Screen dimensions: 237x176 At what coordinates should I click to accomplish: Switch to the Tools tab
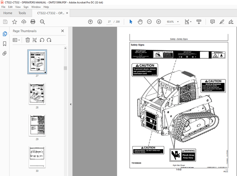[x=22, y=13]
